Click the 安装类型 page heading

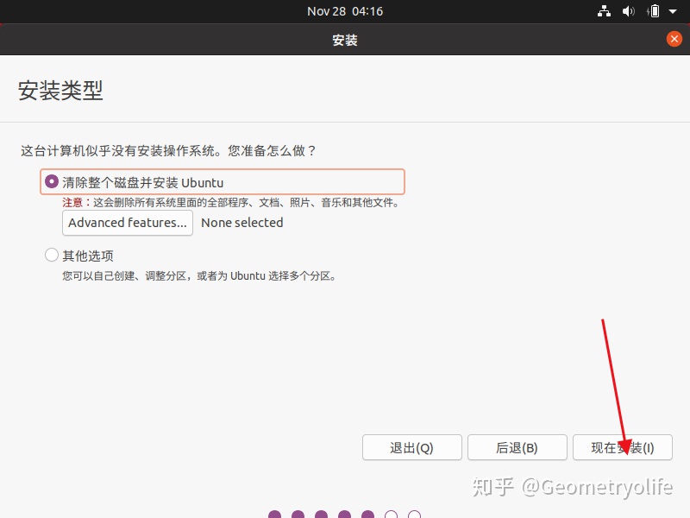[60, 91]
